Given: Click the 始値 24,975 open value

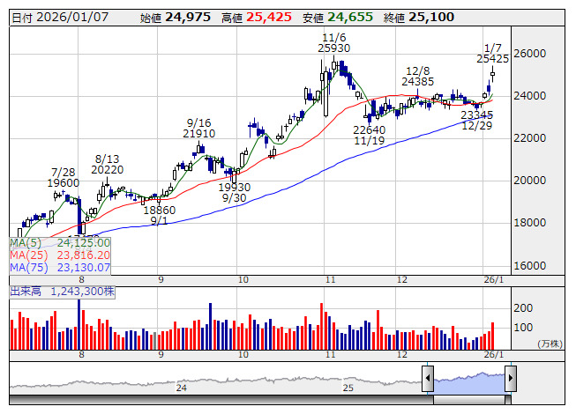Looking at the screenshot, I should click(x=176, y=18).
